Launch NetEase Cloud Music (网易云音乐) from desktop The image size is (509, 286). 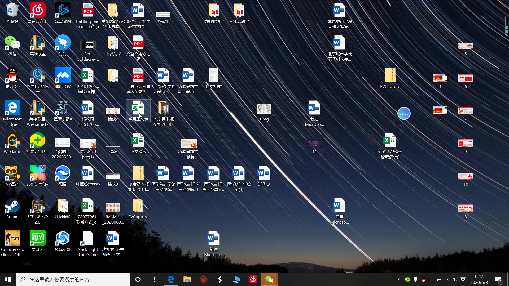[37, 13]
